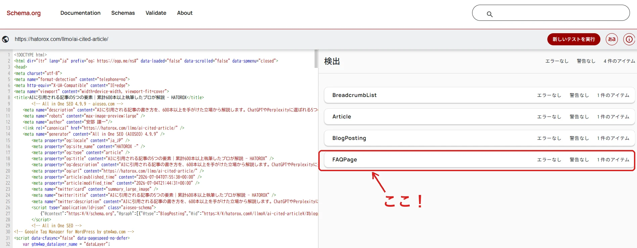Focus the site search field
The image size is (637, 248).
point(551,13)
